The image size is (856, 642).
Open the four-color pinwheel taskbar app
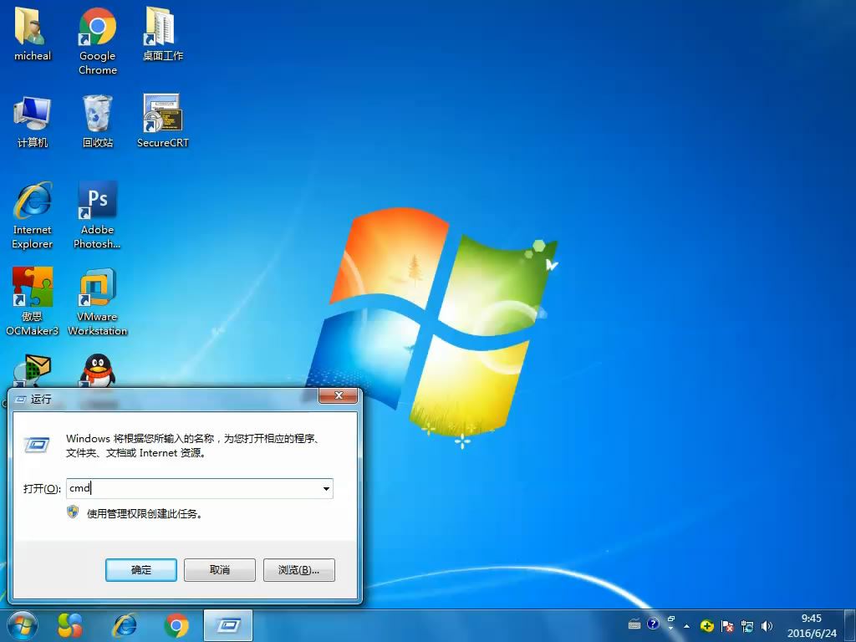coord(70,625)
